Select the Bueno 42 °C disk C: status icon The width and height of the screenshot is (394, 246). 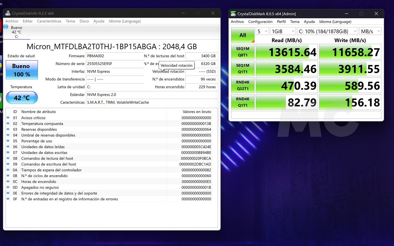point(6,27)
